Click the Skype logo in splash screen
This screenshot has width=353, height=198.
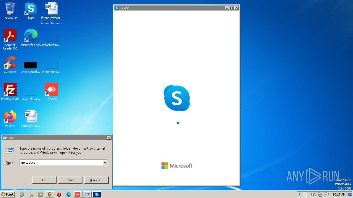click(177, 98)
